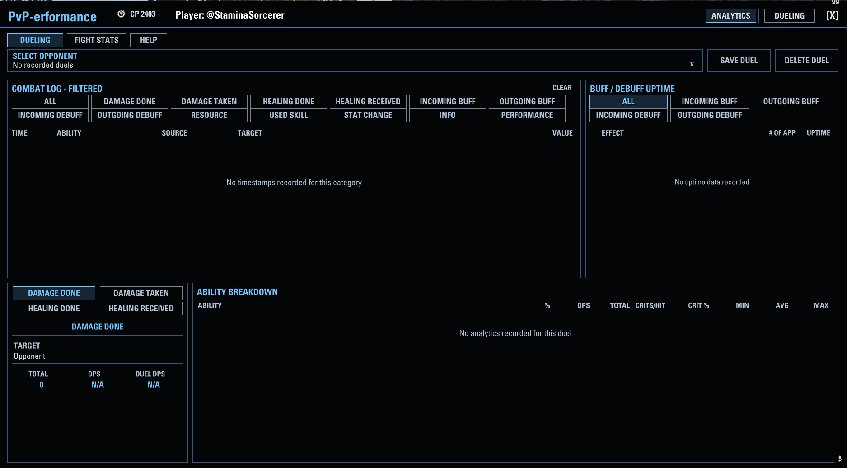Viewport: 847px width, 468px height.
Task: Open the HELP tab
Action: pos(149,40)
